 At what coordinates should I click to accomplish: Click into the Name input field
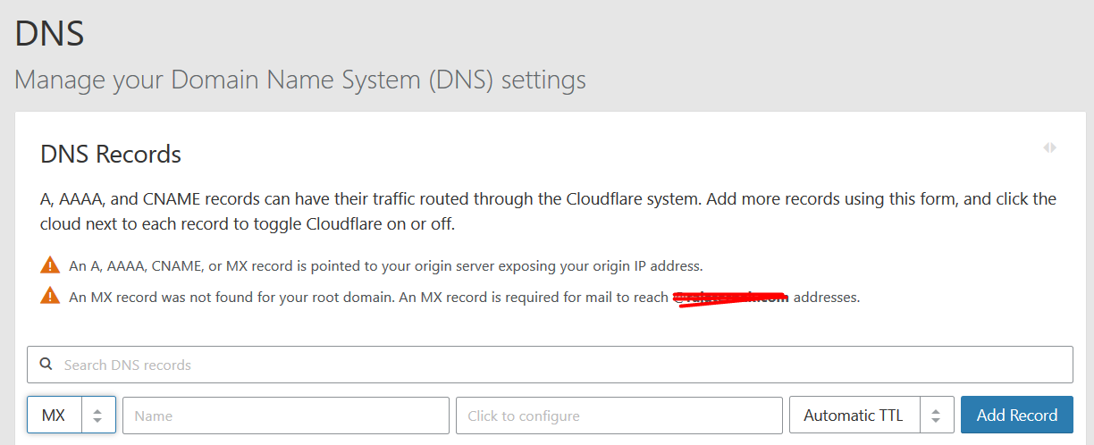285,416
